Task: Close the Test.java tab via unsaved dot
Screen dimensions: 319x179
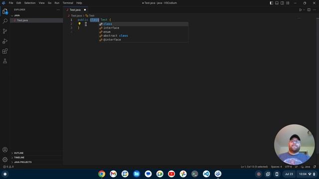Action: pos(85,10)
